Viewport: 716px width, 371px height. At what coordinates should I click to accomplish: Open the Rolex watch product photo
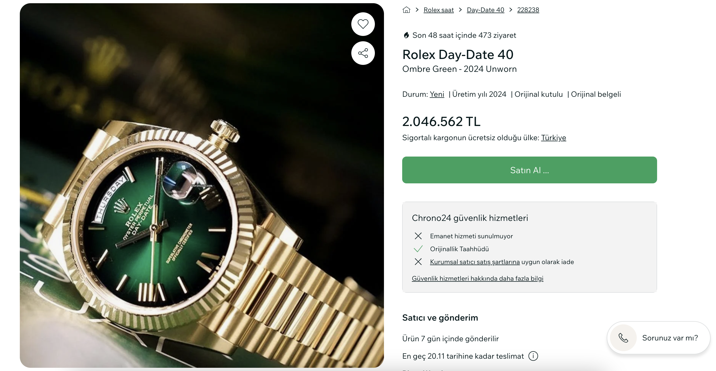click(x=202, y=185)
